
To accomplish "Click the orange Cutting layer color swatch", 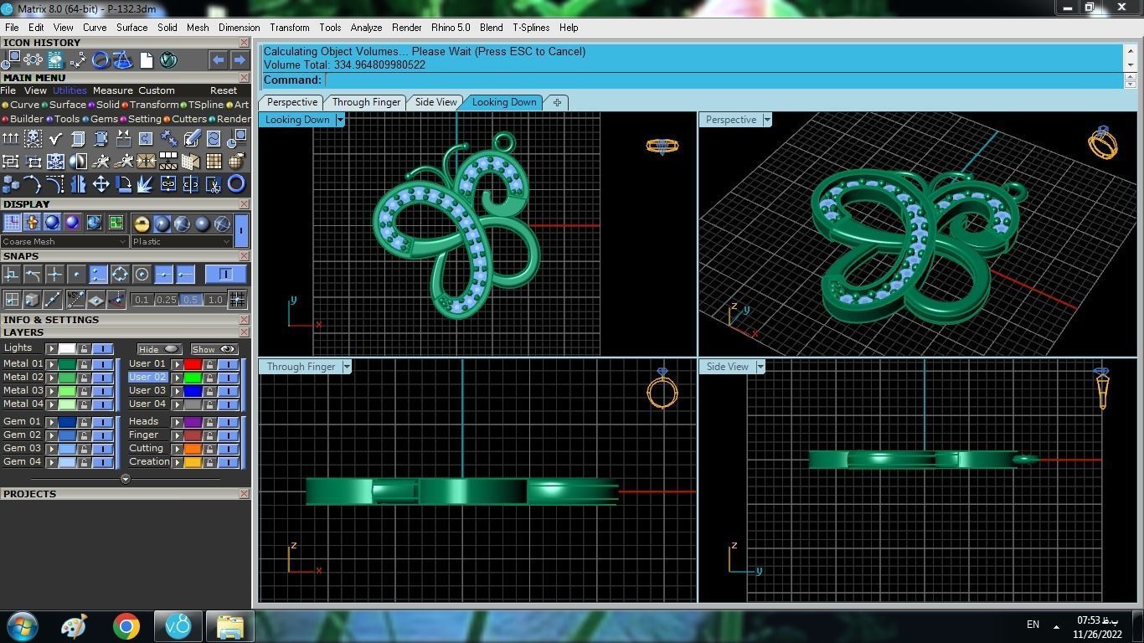I will 193,449.
